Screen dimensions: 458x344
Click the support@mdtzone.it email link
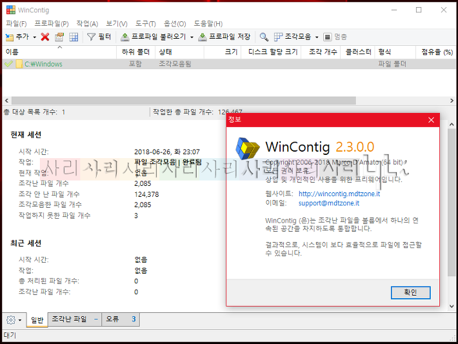tap(329, 203)
